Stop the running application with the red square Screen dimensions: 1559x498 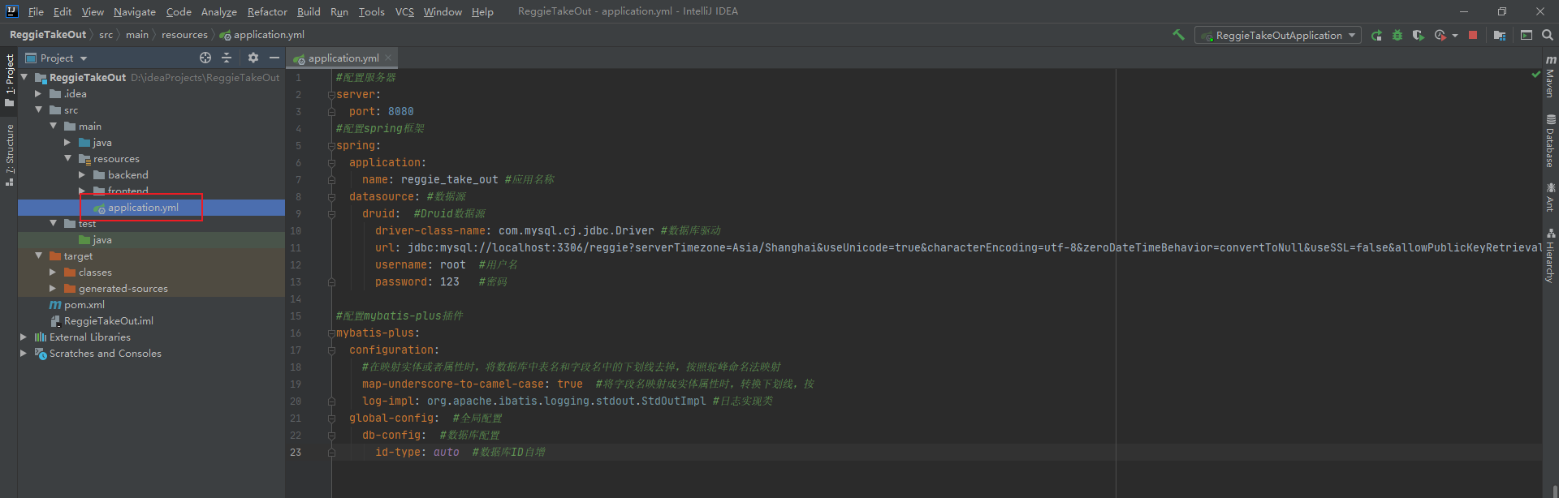point(1473,36)
